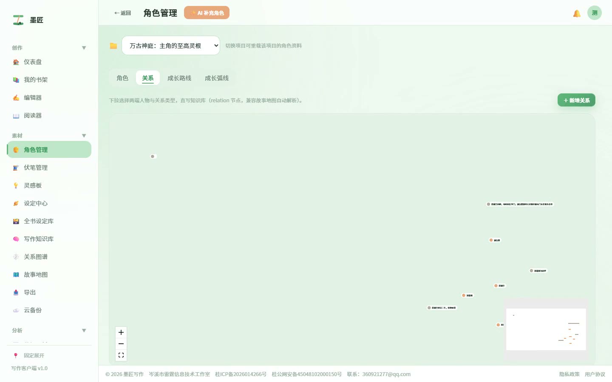Open 灵感板 in the sidebar
Viewport: 612px width, 382px height.
(x=49, y=185)
